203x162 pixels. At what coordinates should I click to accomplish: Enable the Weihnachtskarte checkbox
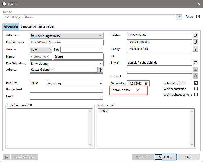click(x=196, y=89)
